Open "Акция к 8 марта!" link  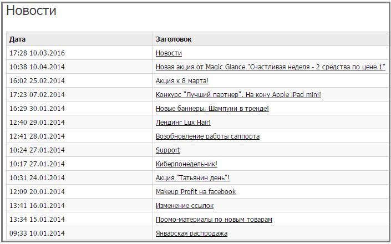click(182, 81)
